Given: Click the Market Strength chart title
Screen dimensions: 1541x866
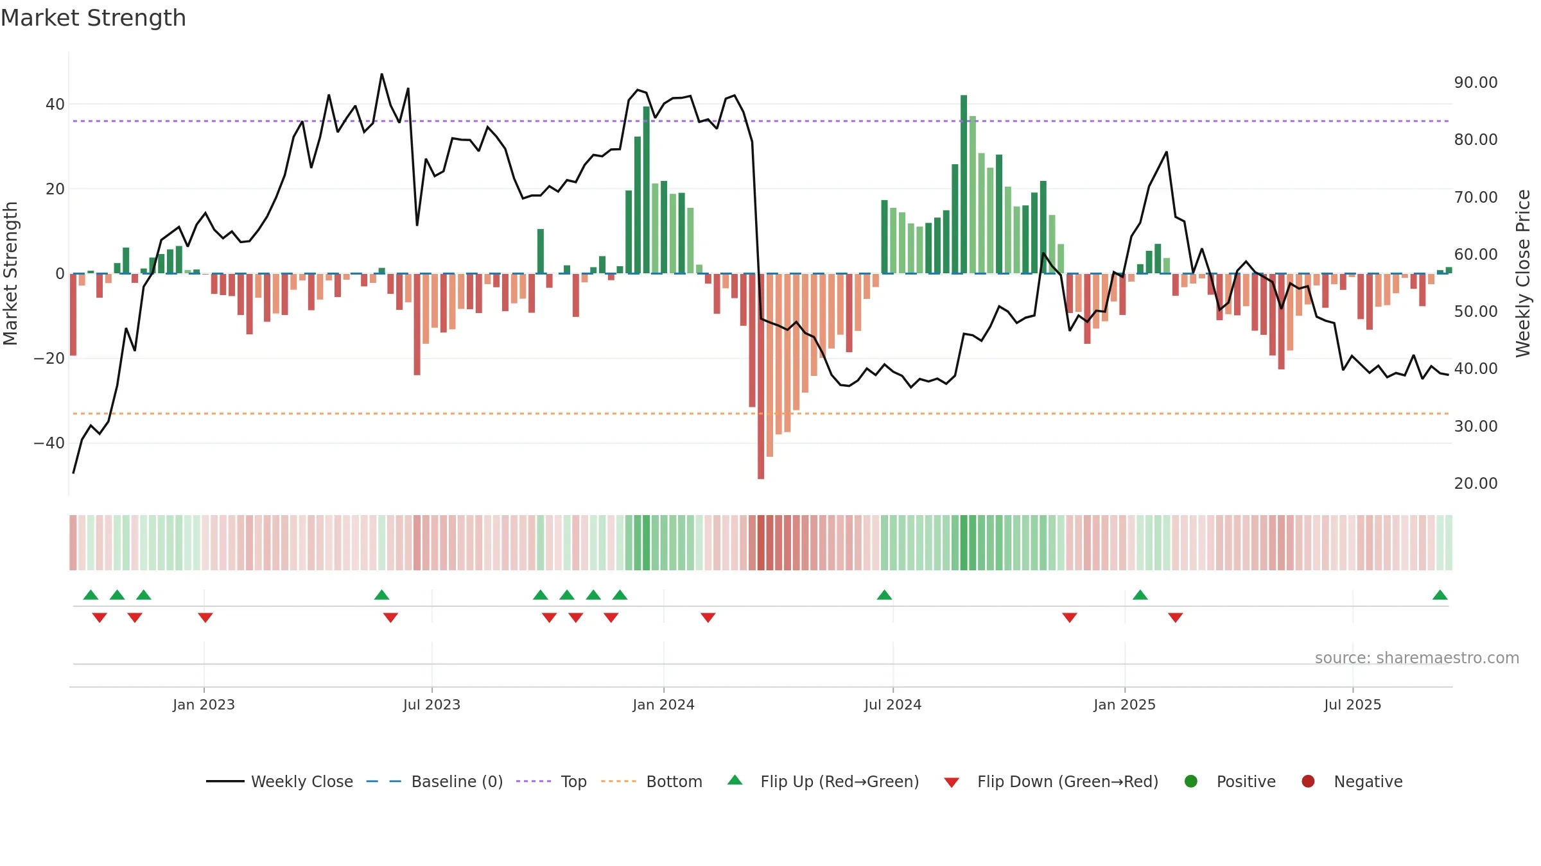Looking at the screenshot, I should point(93,18).
